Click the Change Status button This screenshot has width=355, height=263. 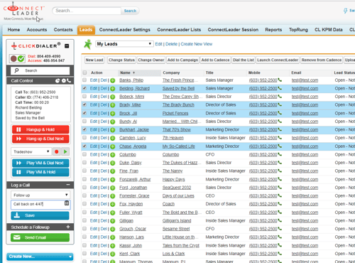click(121, 60)
